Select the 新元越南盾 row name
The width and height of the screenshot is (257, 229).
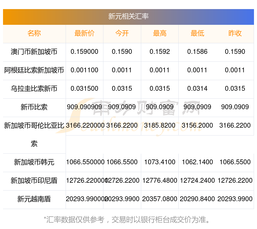point(34,199)
